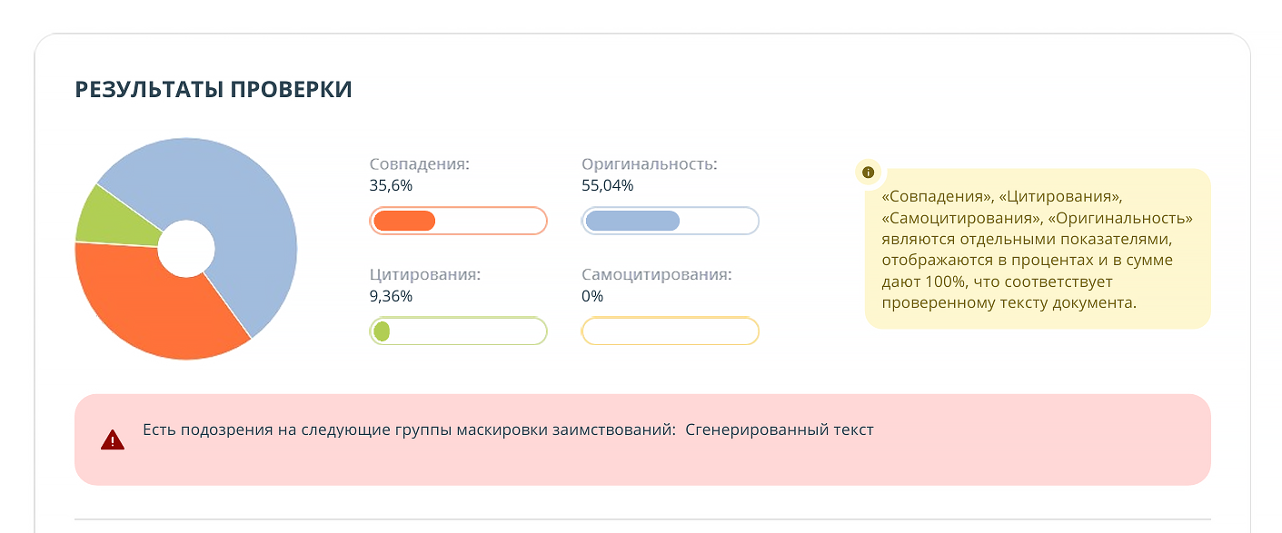Click the green Цитирования progress bar
The width and height of the screenshot is (1282, 533).
pyautogui.click(x=458, y=331)
